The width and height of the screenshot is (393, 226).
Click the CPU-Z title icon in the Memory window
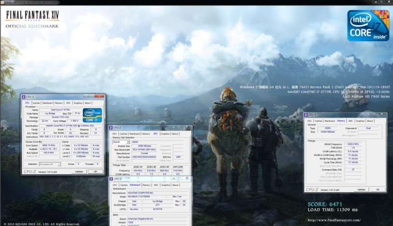click(306, 115)
